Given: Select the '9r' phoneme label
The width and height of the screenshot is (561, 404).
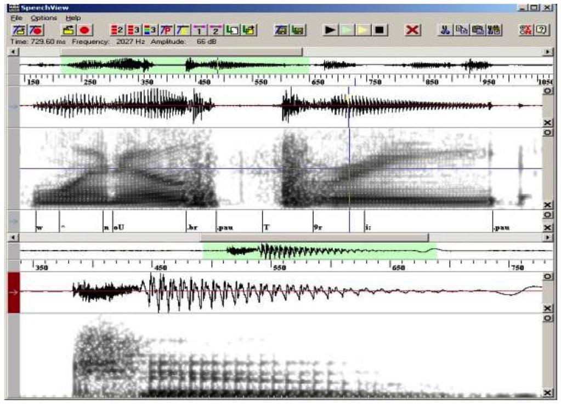Looking at the screenshot, I should tap(318, 227).
